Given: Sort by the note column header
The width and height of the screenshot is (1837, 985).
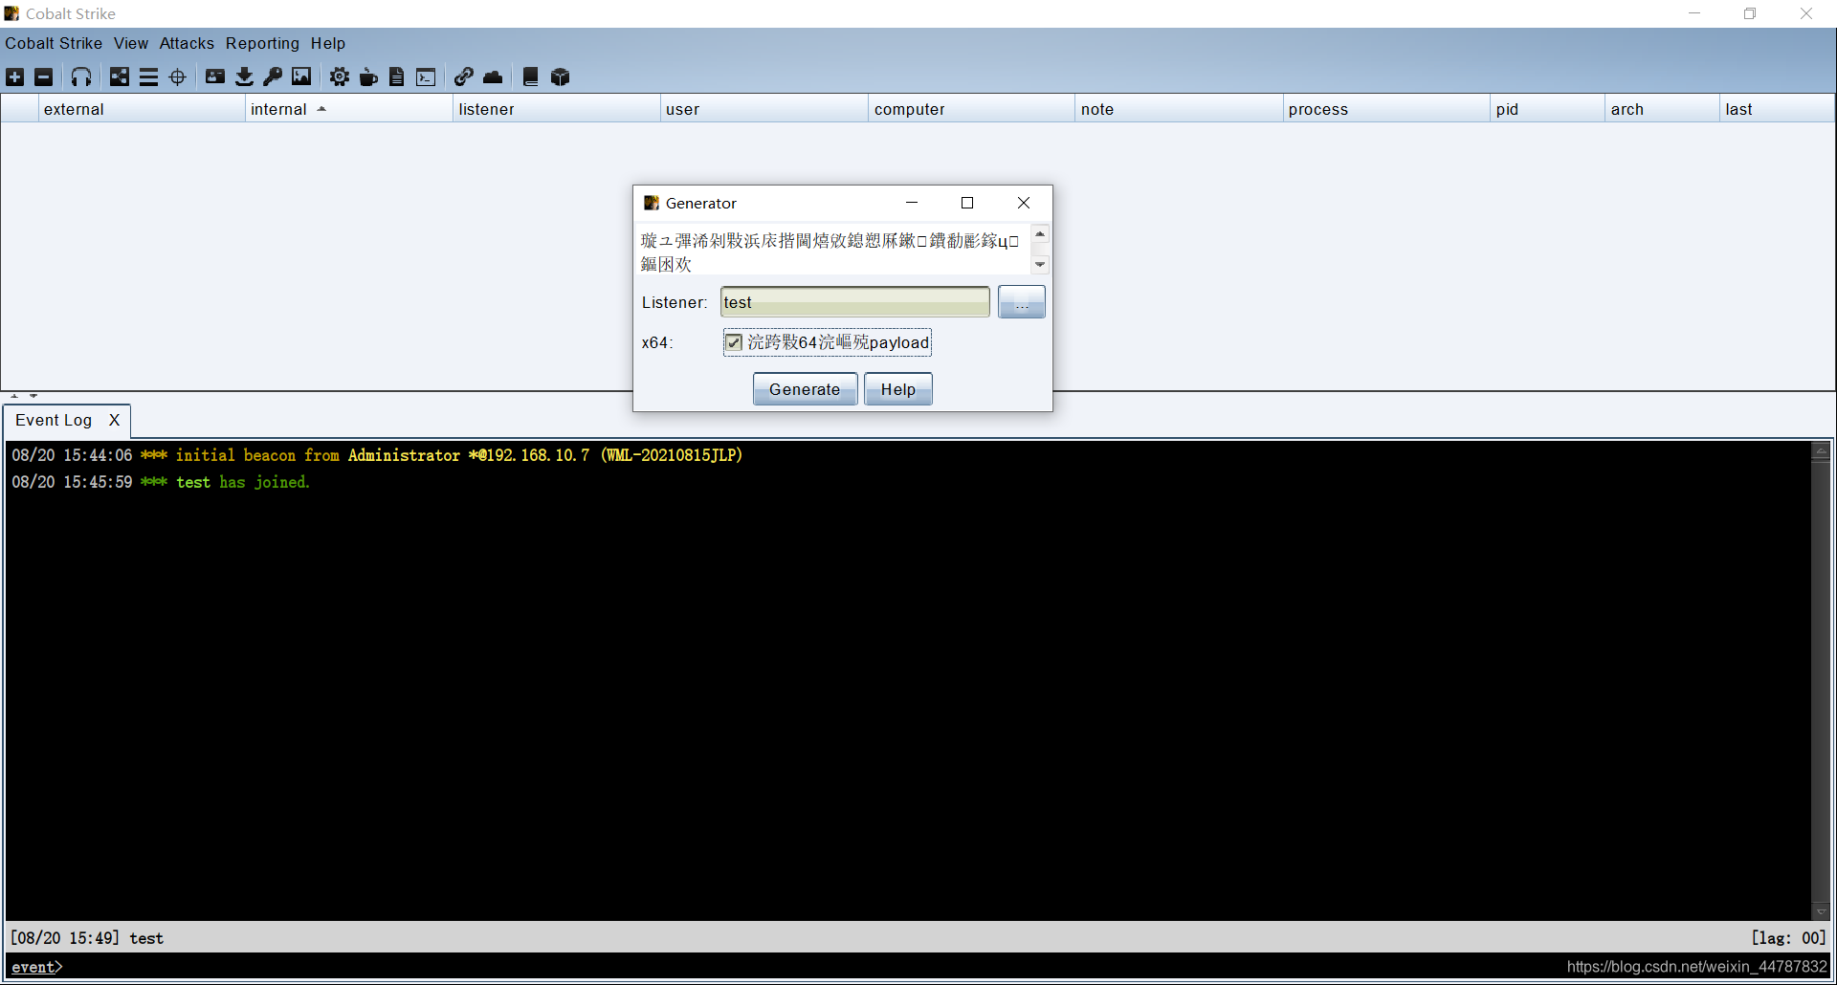Looking at the screenshot, I should coord(1179,109).
